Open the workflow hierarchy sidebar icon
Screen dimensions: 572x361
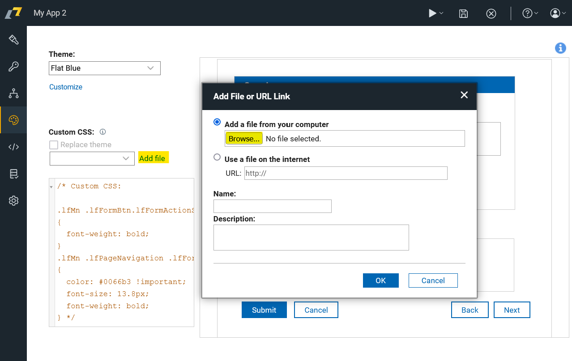13,93
